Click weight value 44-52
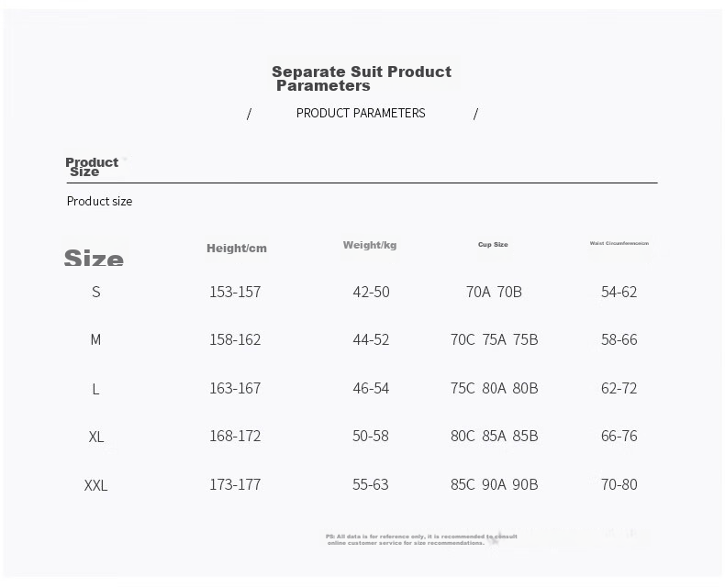Image resolution: width=725 pixels, height=587 pixels. tap(371, 339)
